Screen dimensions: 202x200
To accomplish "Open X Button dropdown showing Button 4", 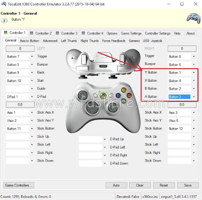I will [182, 81].
